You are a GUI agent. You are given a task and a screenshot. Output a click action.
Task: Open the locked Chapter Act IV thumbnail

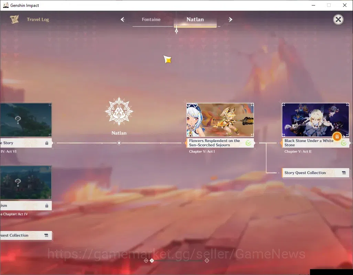coord(26,182)
